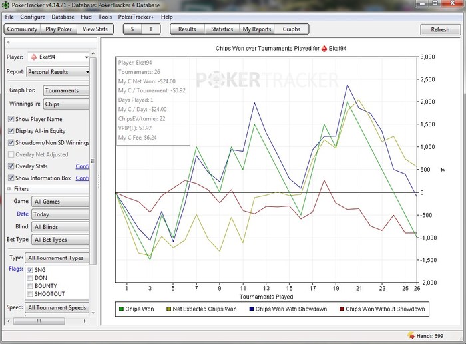Click the horizontal scroll left arrow
The image size is (466, 344).
click(x=9, y=321)
